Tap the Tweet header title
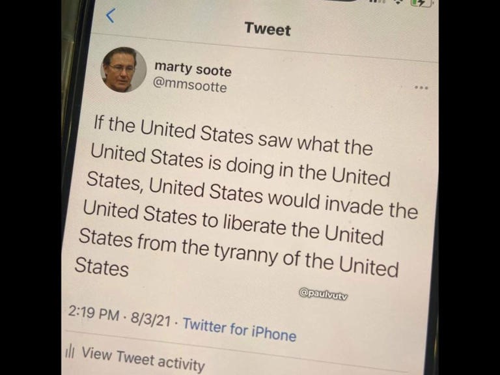 click(x=268, y=29)
